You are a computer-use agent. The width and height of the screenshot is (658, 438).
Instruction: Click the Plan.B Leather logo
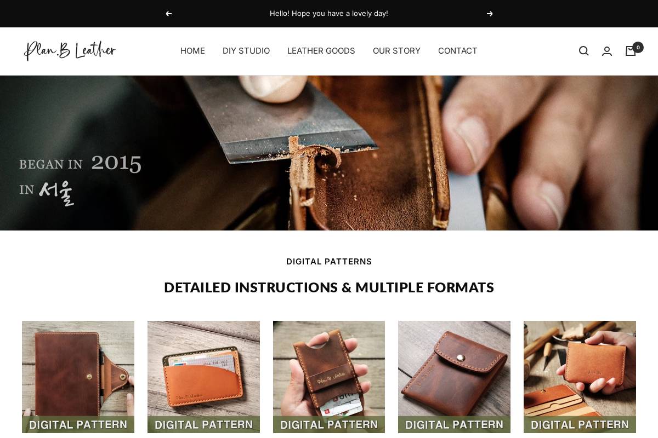(70, 51)
